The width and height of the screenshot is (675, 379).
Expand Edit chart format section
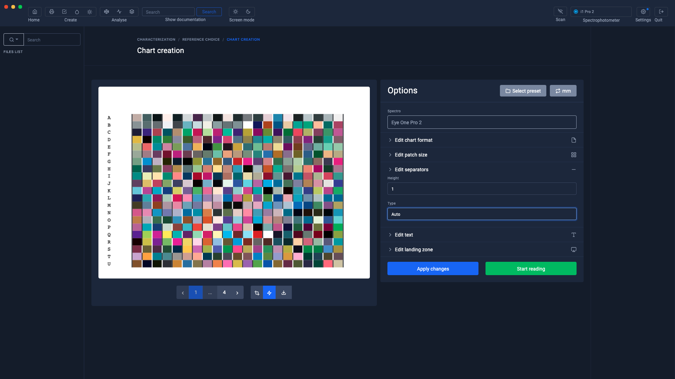coord(482,140)
